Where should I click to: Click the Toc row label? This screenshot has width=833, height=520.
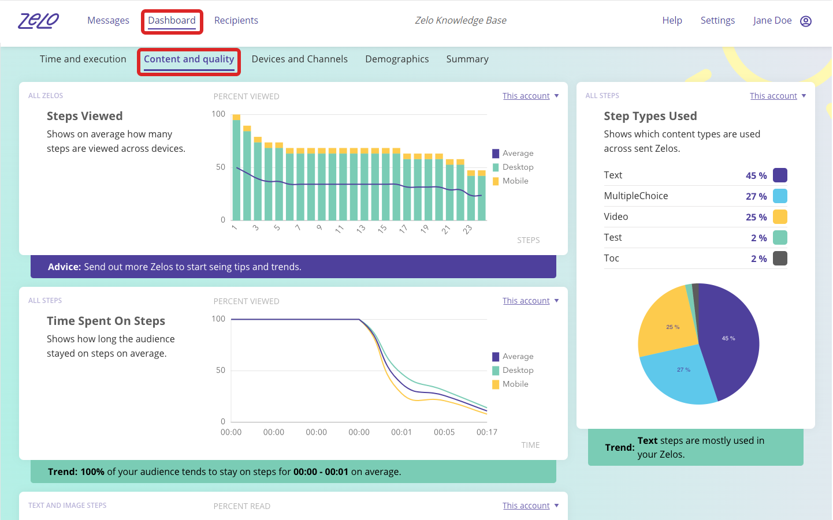[611, 259]
